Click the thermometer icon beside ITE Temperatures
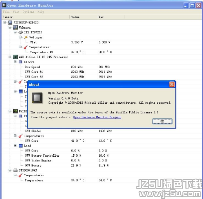This screenshot has height=199, width=203. point(26,47)
